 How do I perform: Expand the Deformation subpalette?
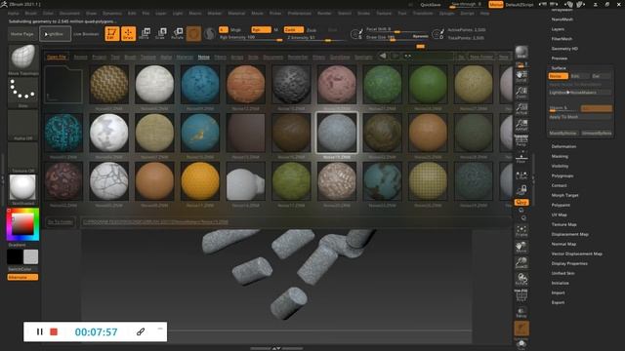[563, 146]
